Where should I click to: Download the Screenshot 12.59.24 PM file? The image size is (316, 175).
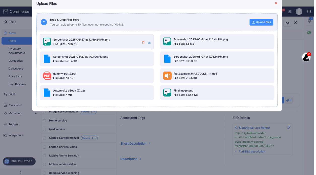(x=149, y=43)
